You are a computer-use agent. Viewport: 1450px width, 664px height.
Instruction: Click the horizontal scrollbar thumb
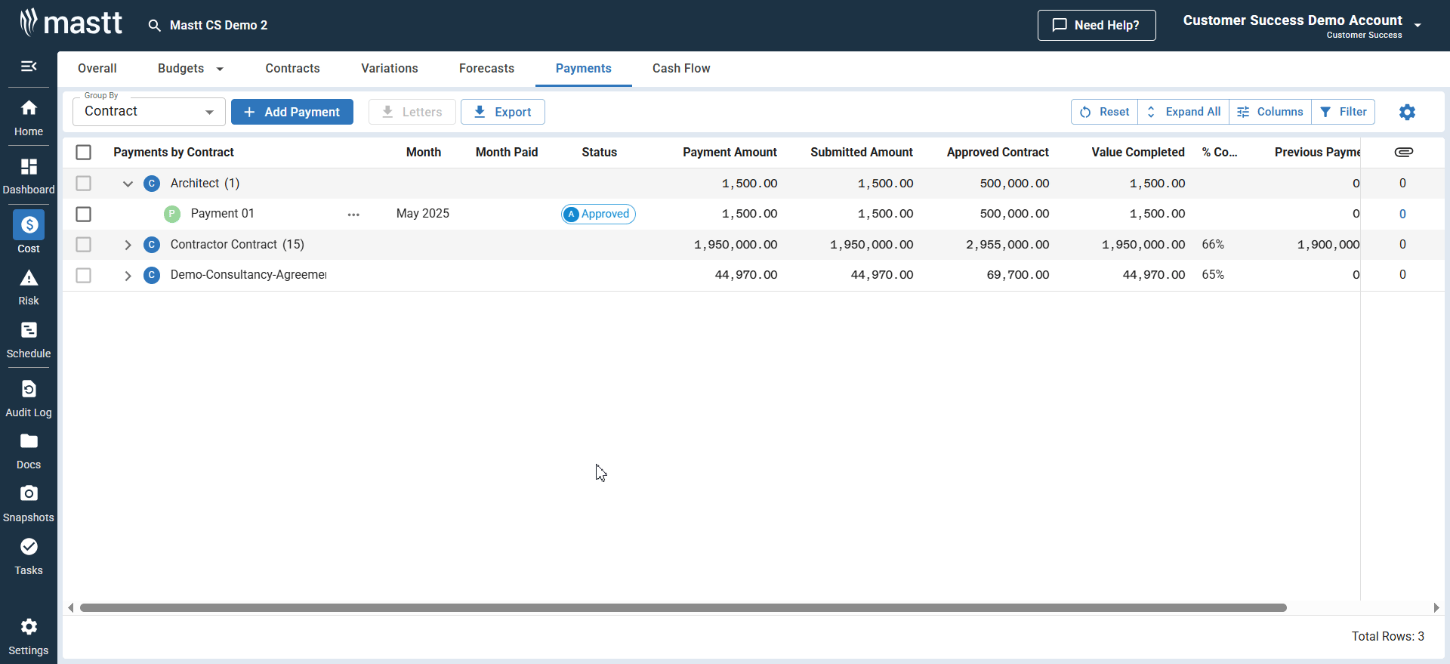pyautogui.click(x=683, y=607)
